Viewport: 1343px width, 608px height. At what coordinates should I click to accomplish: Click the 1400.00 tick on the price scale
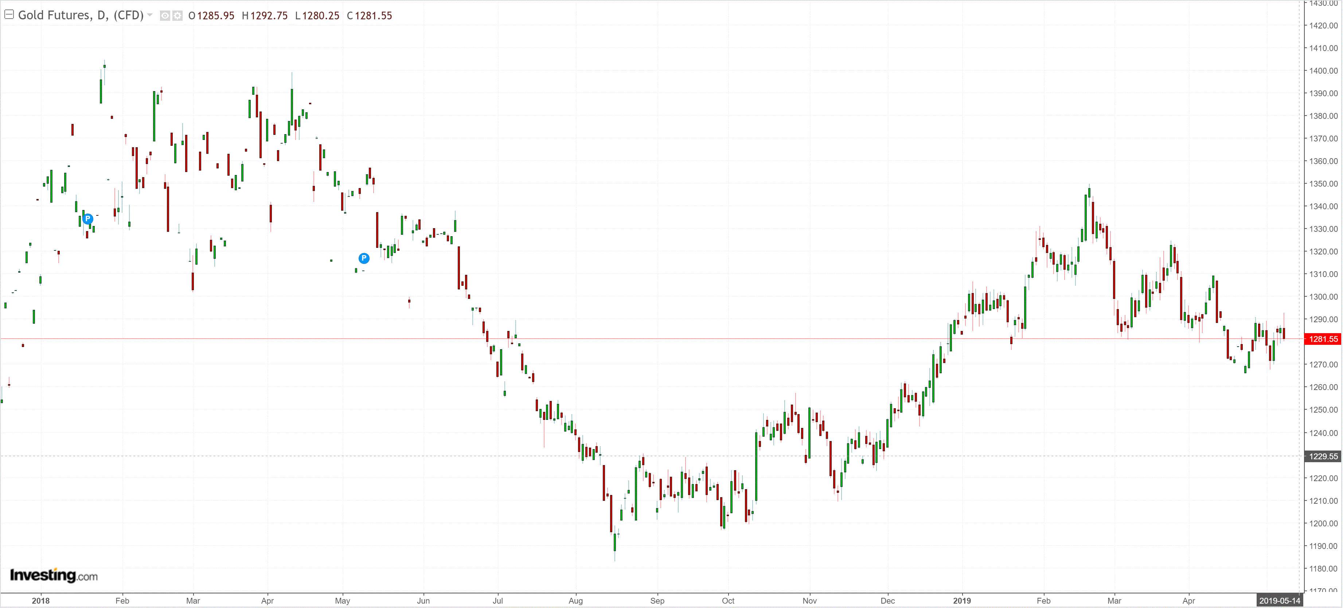tap(1323, 70)
